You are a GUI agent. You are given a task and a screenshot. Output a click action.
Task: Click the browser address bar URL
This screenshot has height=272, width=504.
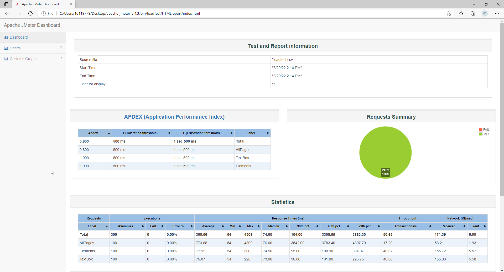click(x=129, y=13)
